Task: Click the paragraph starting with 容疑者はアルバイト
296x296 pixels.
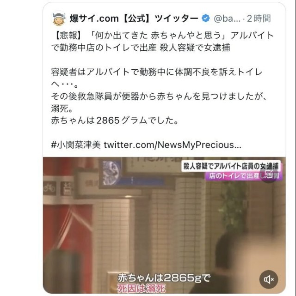Action: tap(157, 78)
